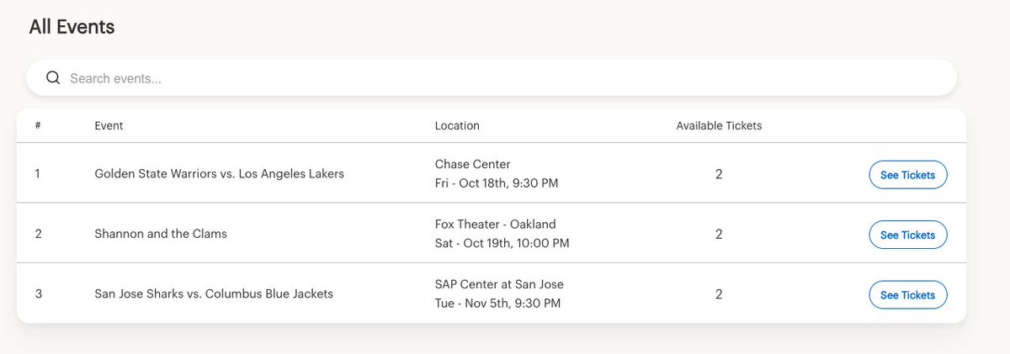Click the Fri - Oct 18th, 9:30 PM date
The width and height of the screenshot is (1010, 354).
497,183
